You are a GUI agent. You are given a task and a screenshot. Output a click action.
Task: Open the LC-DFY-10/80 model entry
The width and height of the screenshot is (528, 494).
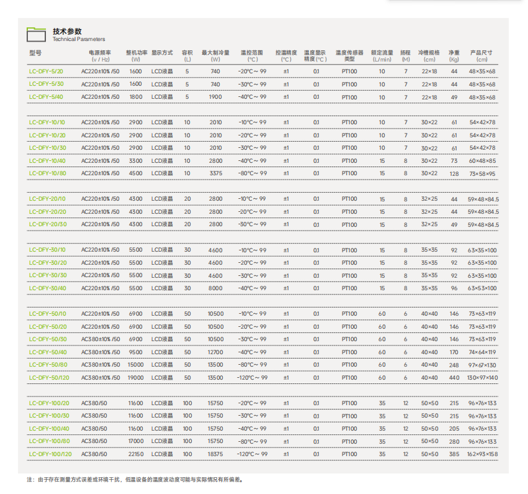pos(47,173)
